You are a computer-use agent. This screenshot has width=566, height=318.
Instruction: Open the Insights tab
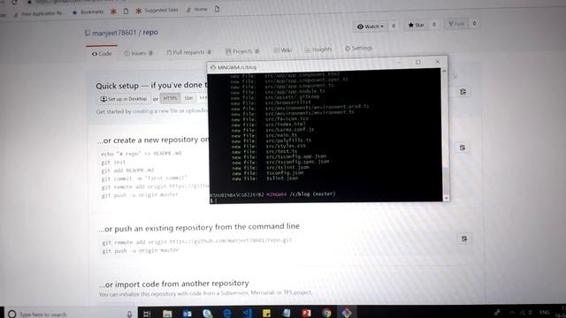(x=318, y=49)
